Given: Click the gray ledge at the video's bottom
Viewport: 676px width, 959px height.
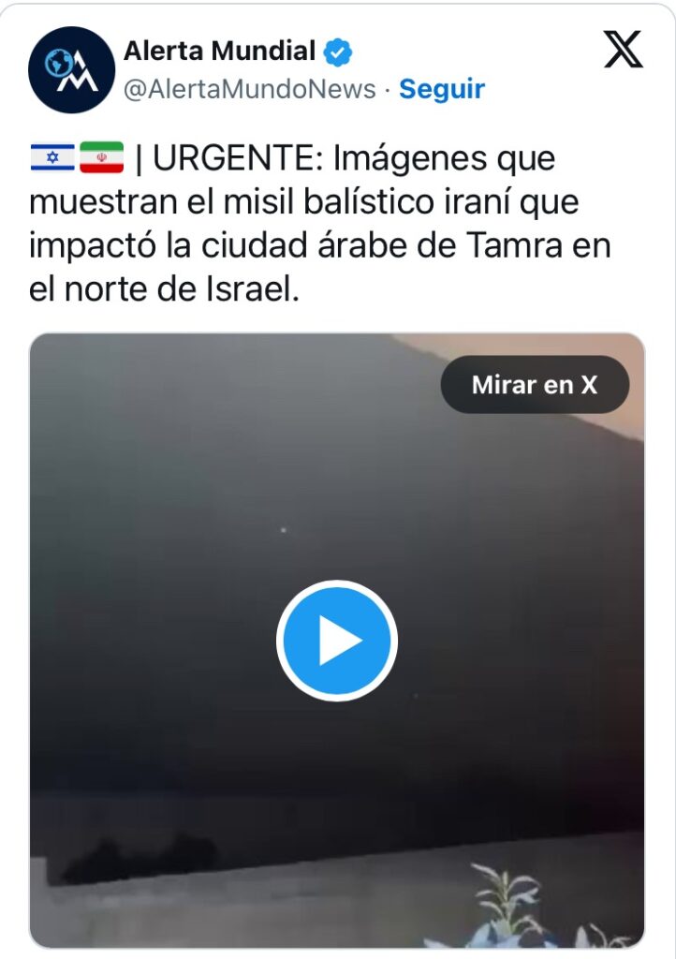Looking at the screenshot, I should point(244,906).
